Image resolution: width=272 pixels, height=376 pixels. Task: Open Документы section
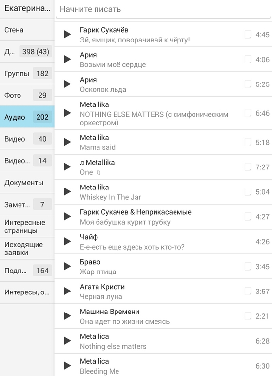tap(27, 183)
